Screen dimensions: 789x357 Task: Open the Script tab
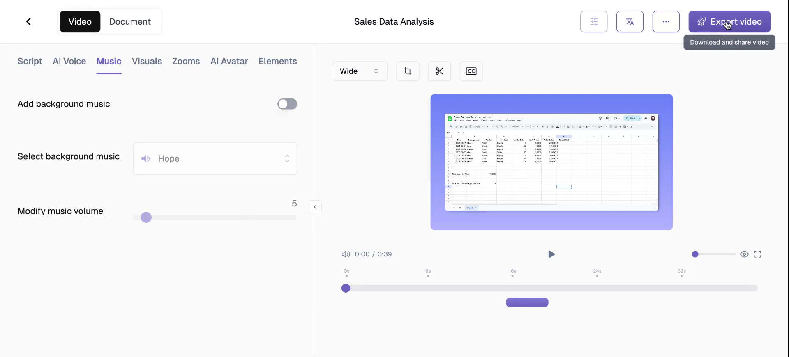tap(30, 61)
